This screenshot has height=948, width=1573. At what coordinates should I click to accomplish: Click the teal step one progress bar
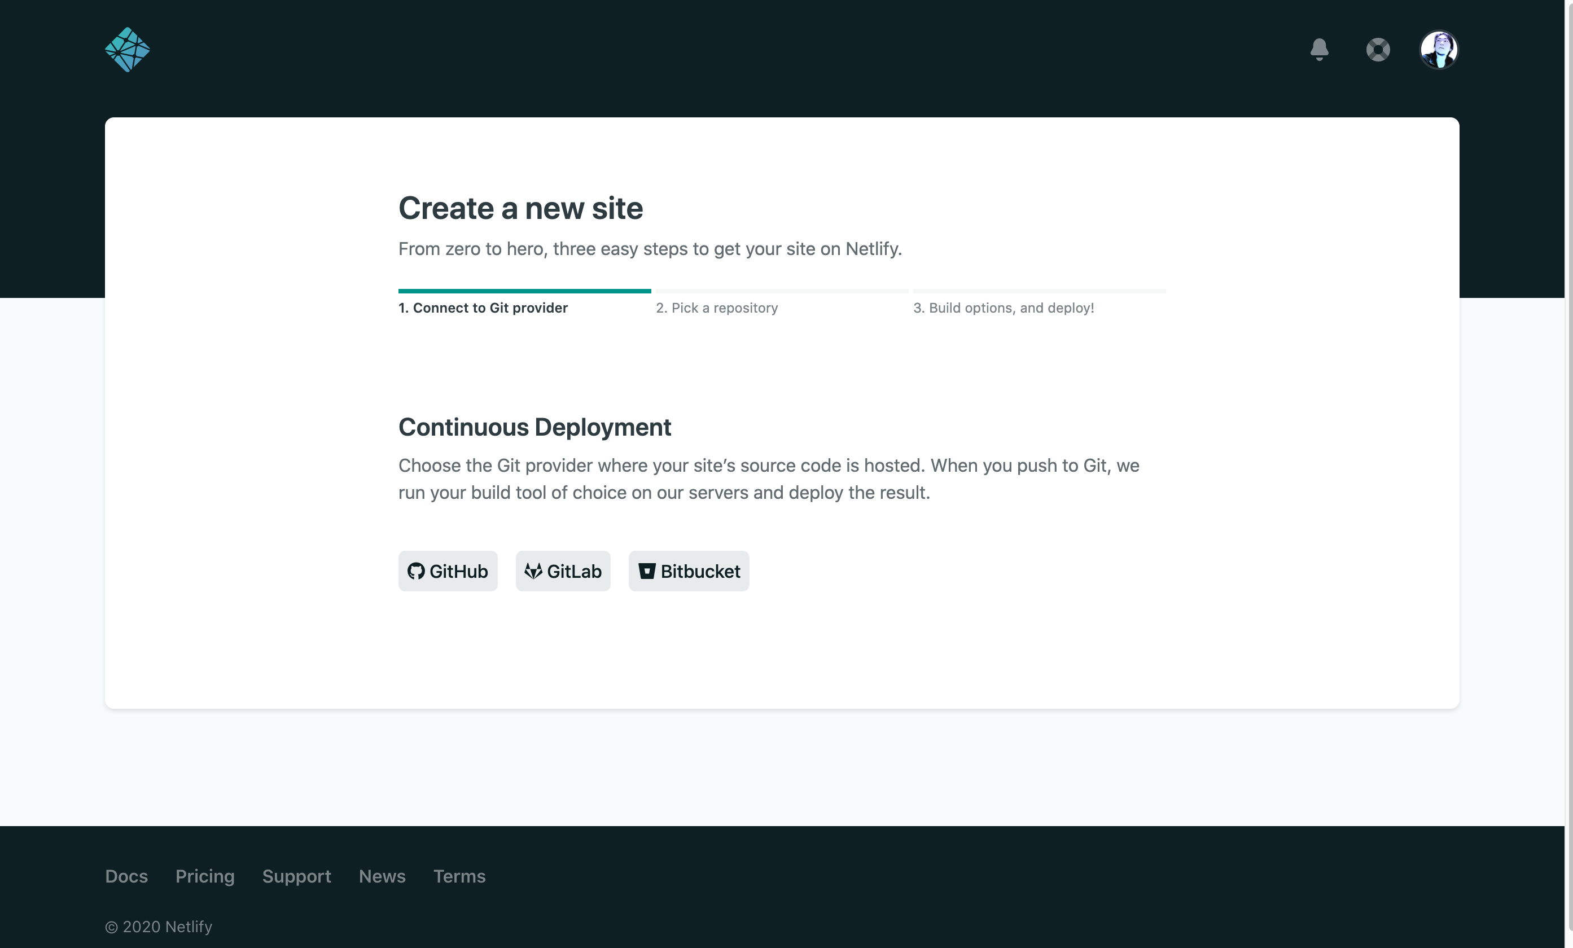tap(524, 291)
